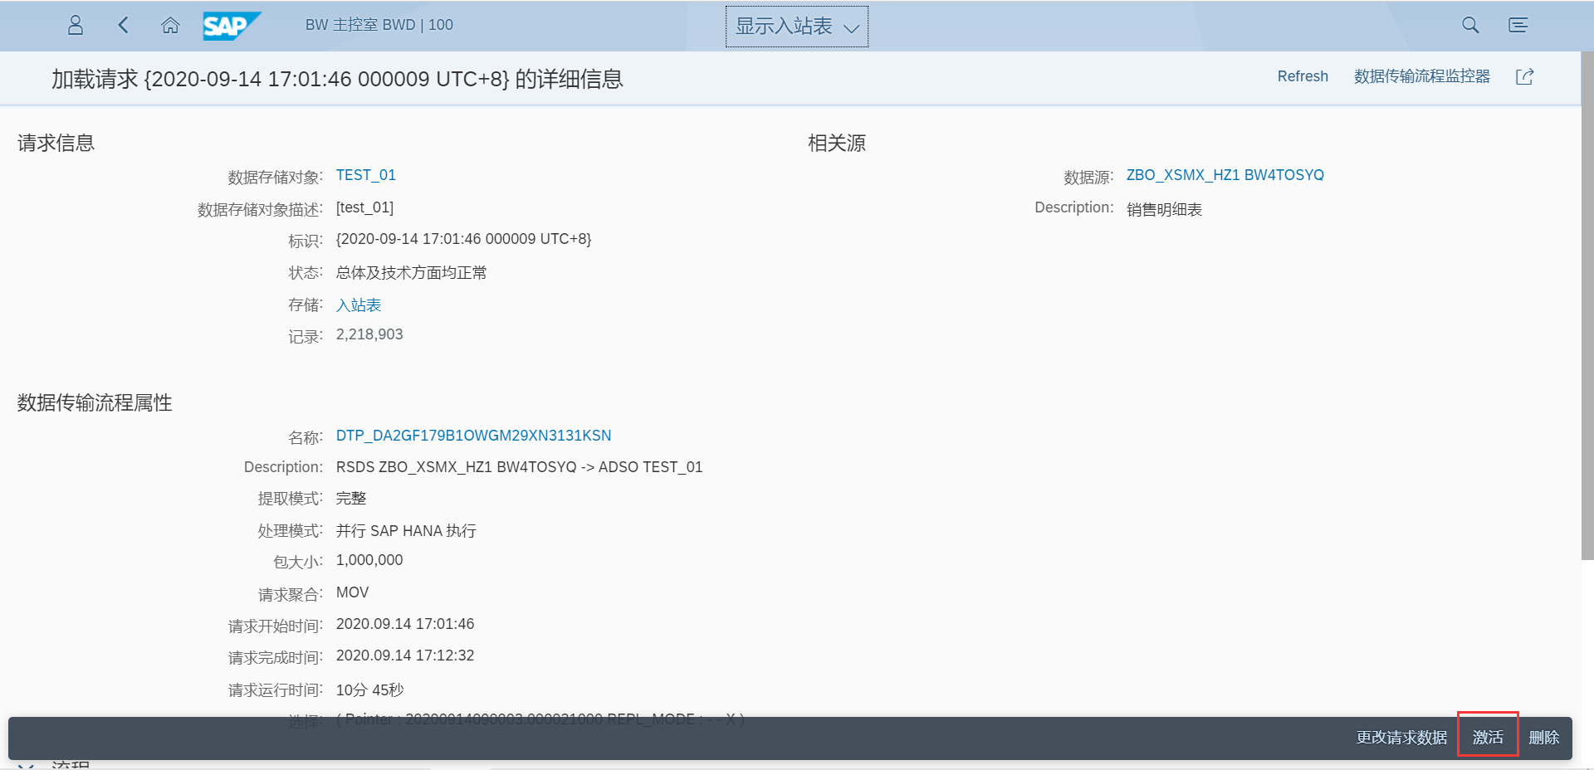Open the TEST_01 data store object link

coord(365,175)
